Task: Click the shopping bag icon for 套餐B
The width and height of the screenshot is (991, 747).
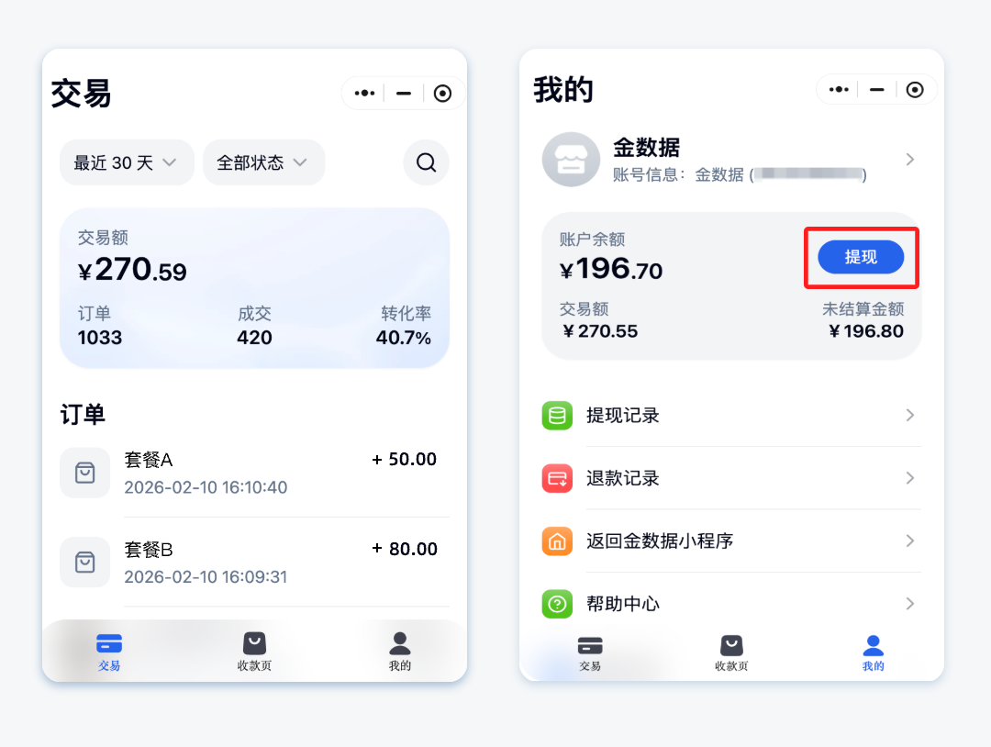Action: pyautogui.click(x=84, y=563)
